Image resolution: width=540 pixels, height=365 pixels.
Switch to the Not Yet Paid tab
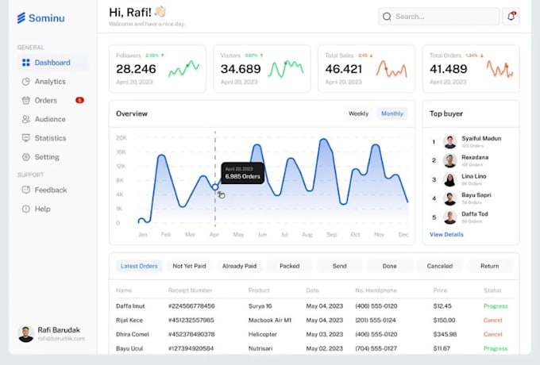(189, 267)
